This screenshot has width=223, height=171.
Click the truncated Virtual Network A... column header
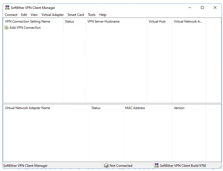pos(188,21)
